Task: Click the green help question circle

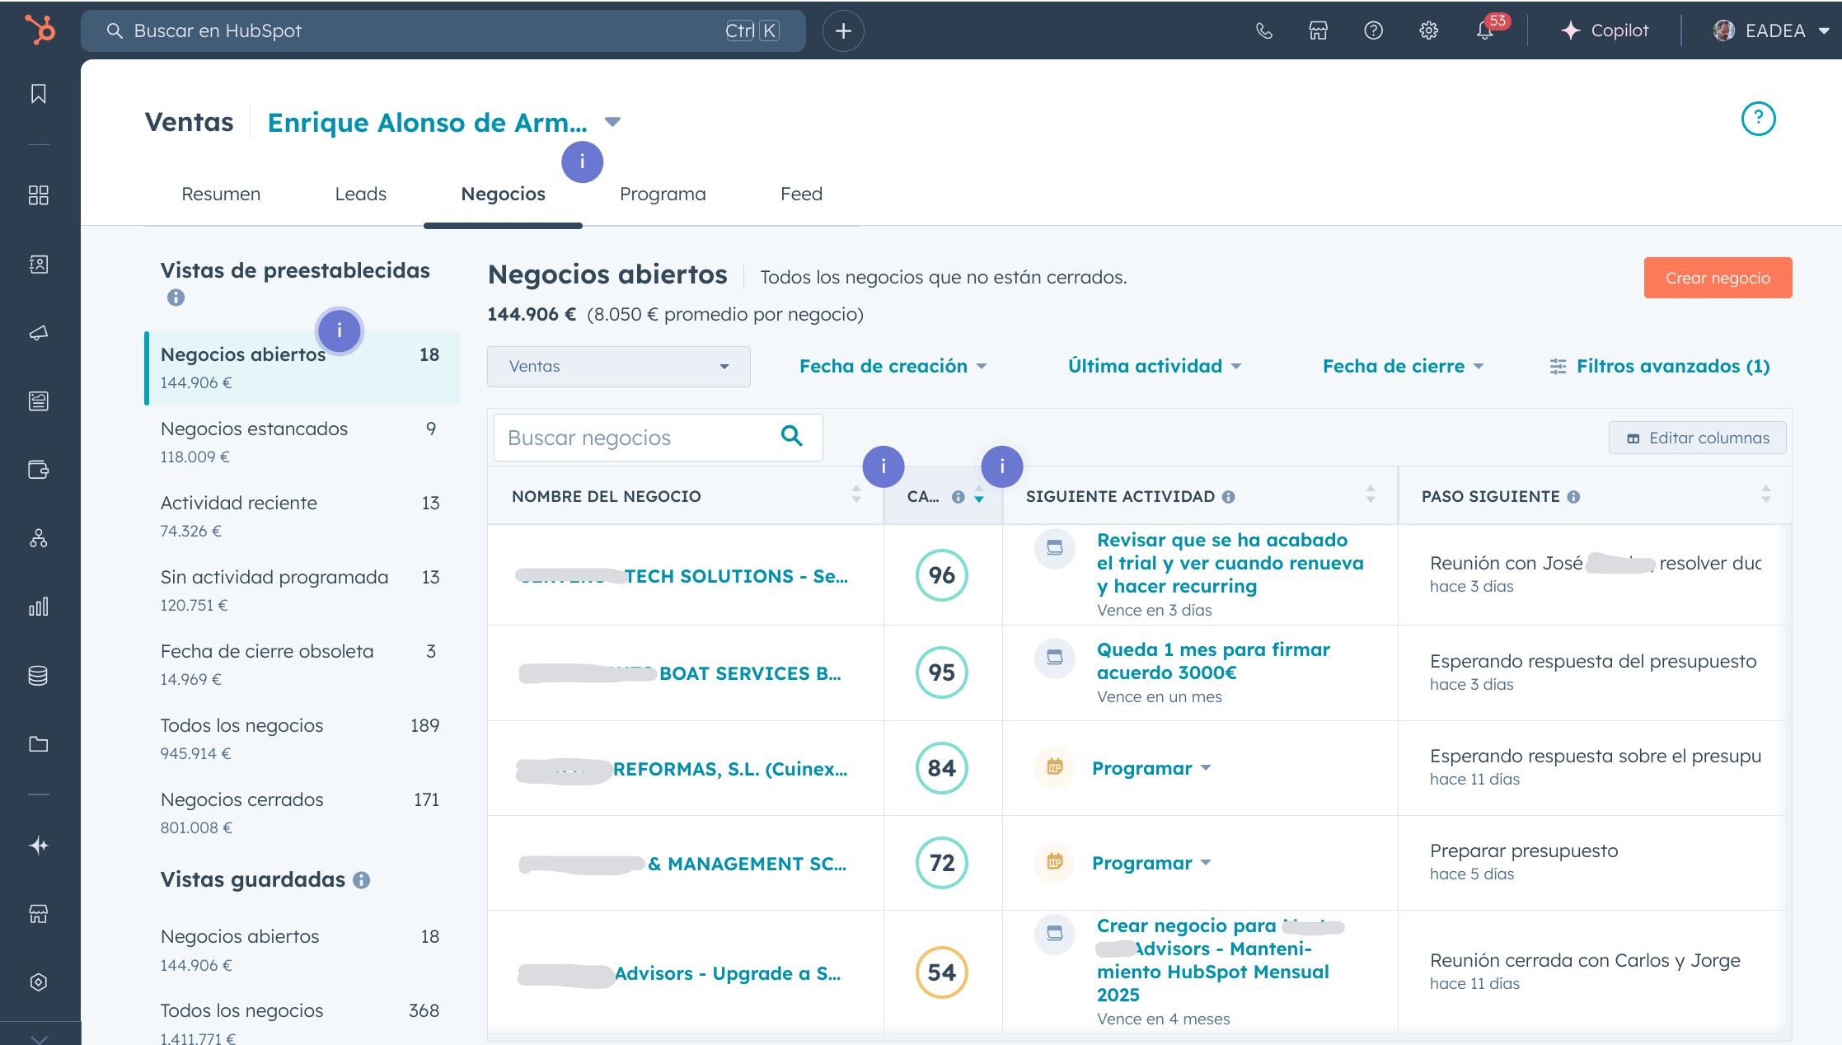Action: click(1758, 119)
